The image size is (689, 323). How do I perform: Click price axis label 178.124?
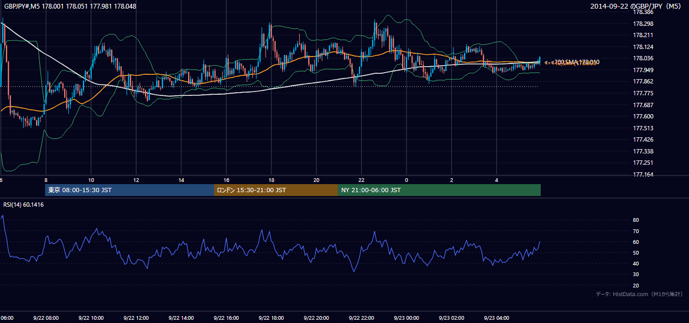click(x=643, y=47)
